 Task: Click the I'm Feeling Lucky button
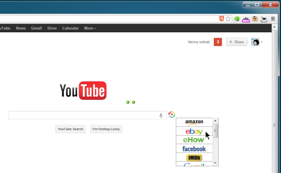tap(106, 129)
